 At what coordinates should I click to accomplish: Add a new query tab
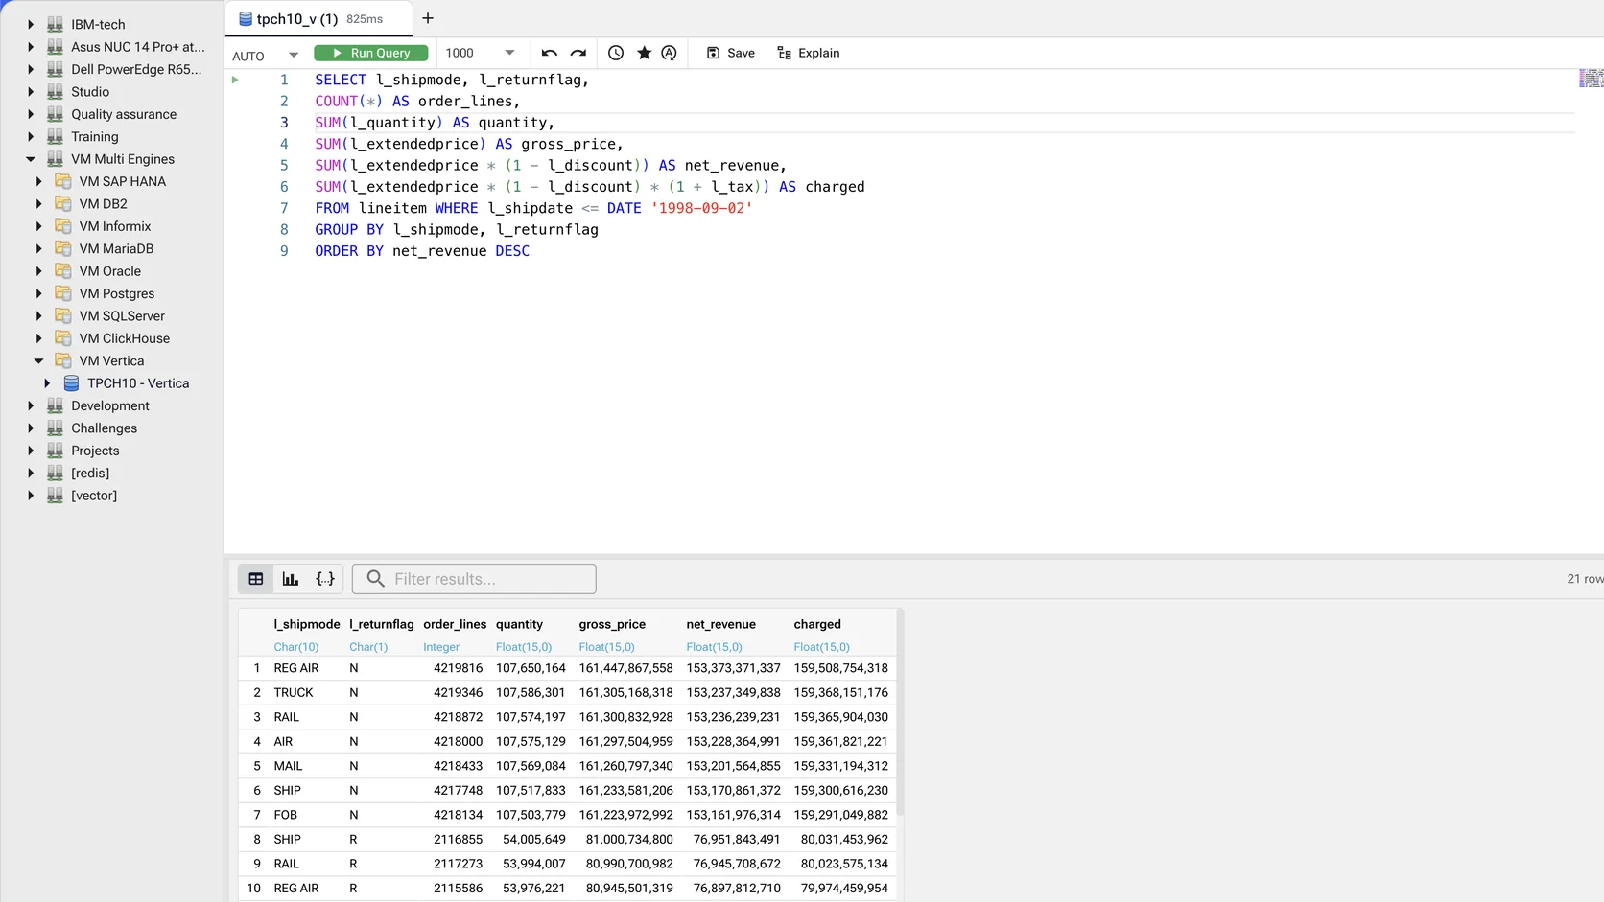click(x=428, y=18)
